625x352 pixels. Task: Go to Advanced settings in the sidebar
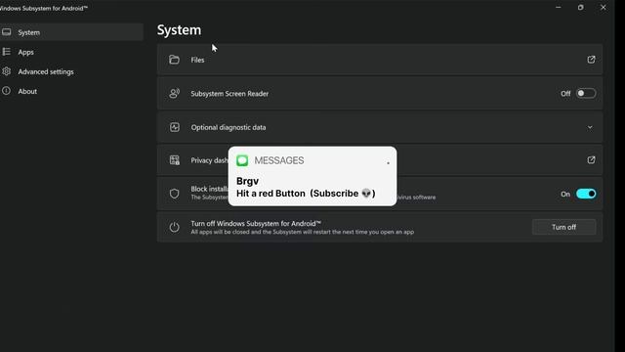click(71, 71)
